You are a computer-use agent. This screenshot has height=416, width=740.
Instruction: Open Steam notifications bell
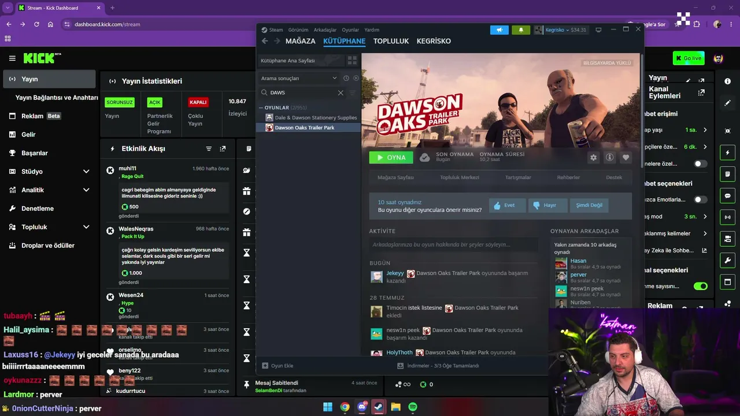click(x=521, y=30)
